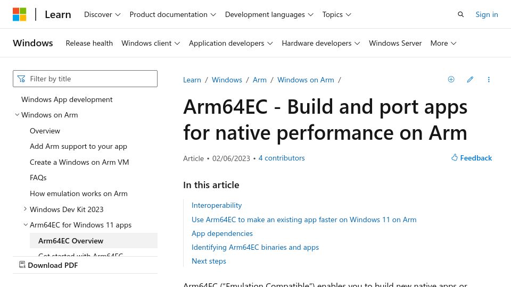Image resolution: width=511 pixels, height=287 pixels.
Task: Jump to the Interoperability section
Action: coord(217,205)
